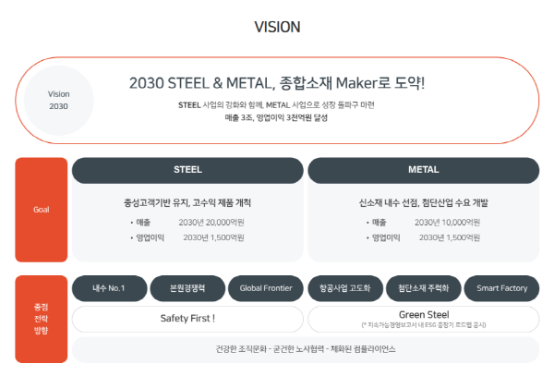Open the METAL header pill
The image size is (554, 376).
pyautogui.click(x=424, y=170)
